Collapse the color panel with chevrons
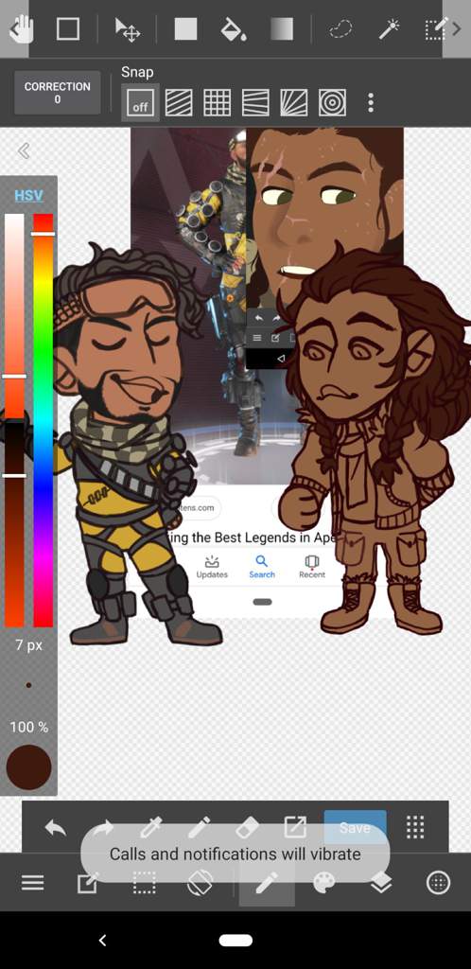The height and width of the screenshot is (969, 471). [x=24, y=150]
